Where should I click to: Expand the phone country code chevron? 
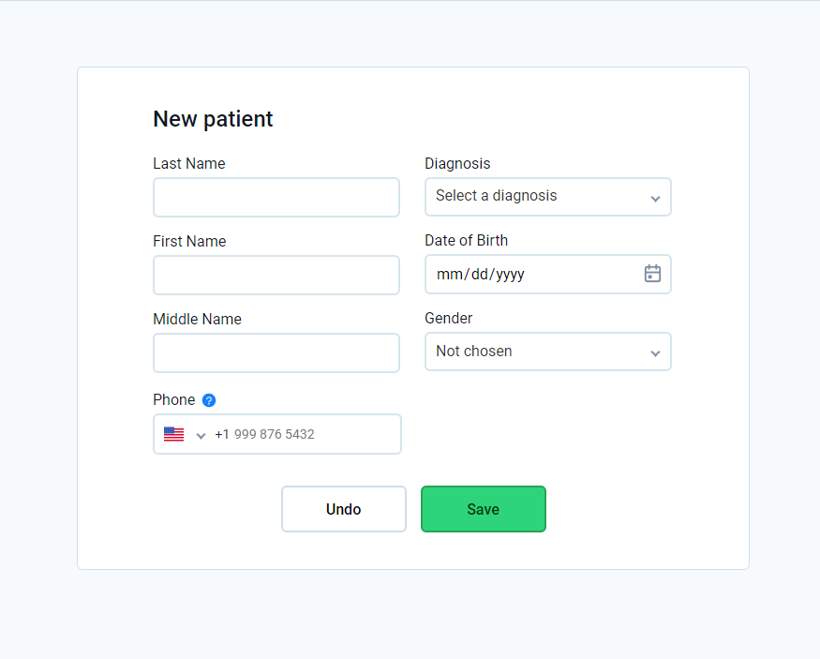click(201, 435)
